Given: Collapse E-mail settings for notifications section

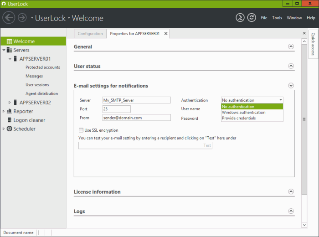Looking at the screenshot, I should coord(291,86).
